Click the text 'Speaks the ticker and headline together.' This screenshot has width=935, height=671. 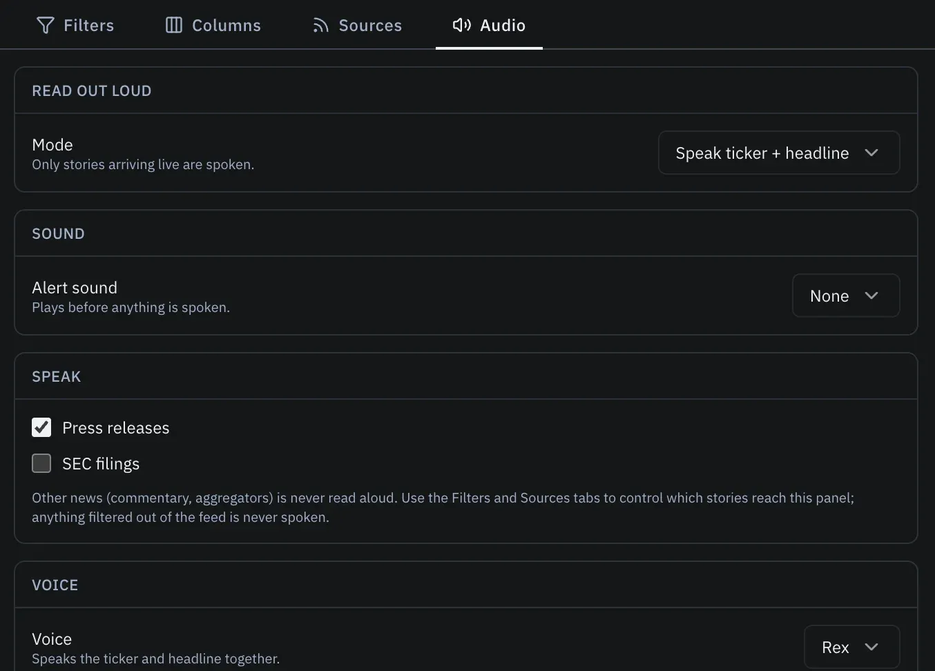click(x=155, y=659)
